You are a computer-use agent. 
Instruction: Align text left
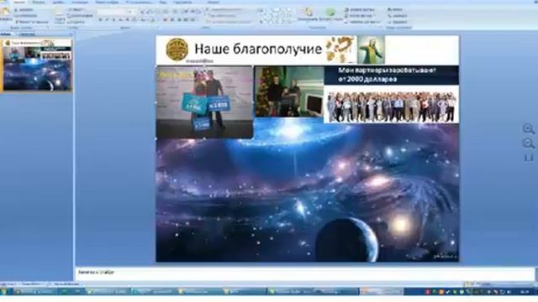(165, 20)
